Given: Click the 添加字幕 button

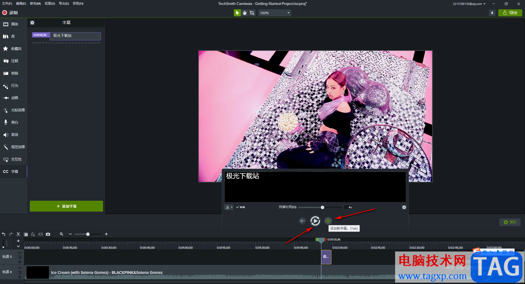Looking at the screenshot, I should 66,206.
